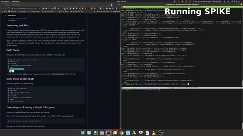The image size is (243, 136).
Task: Open Dropbox from the dock
Action: (x=141, y=133)
